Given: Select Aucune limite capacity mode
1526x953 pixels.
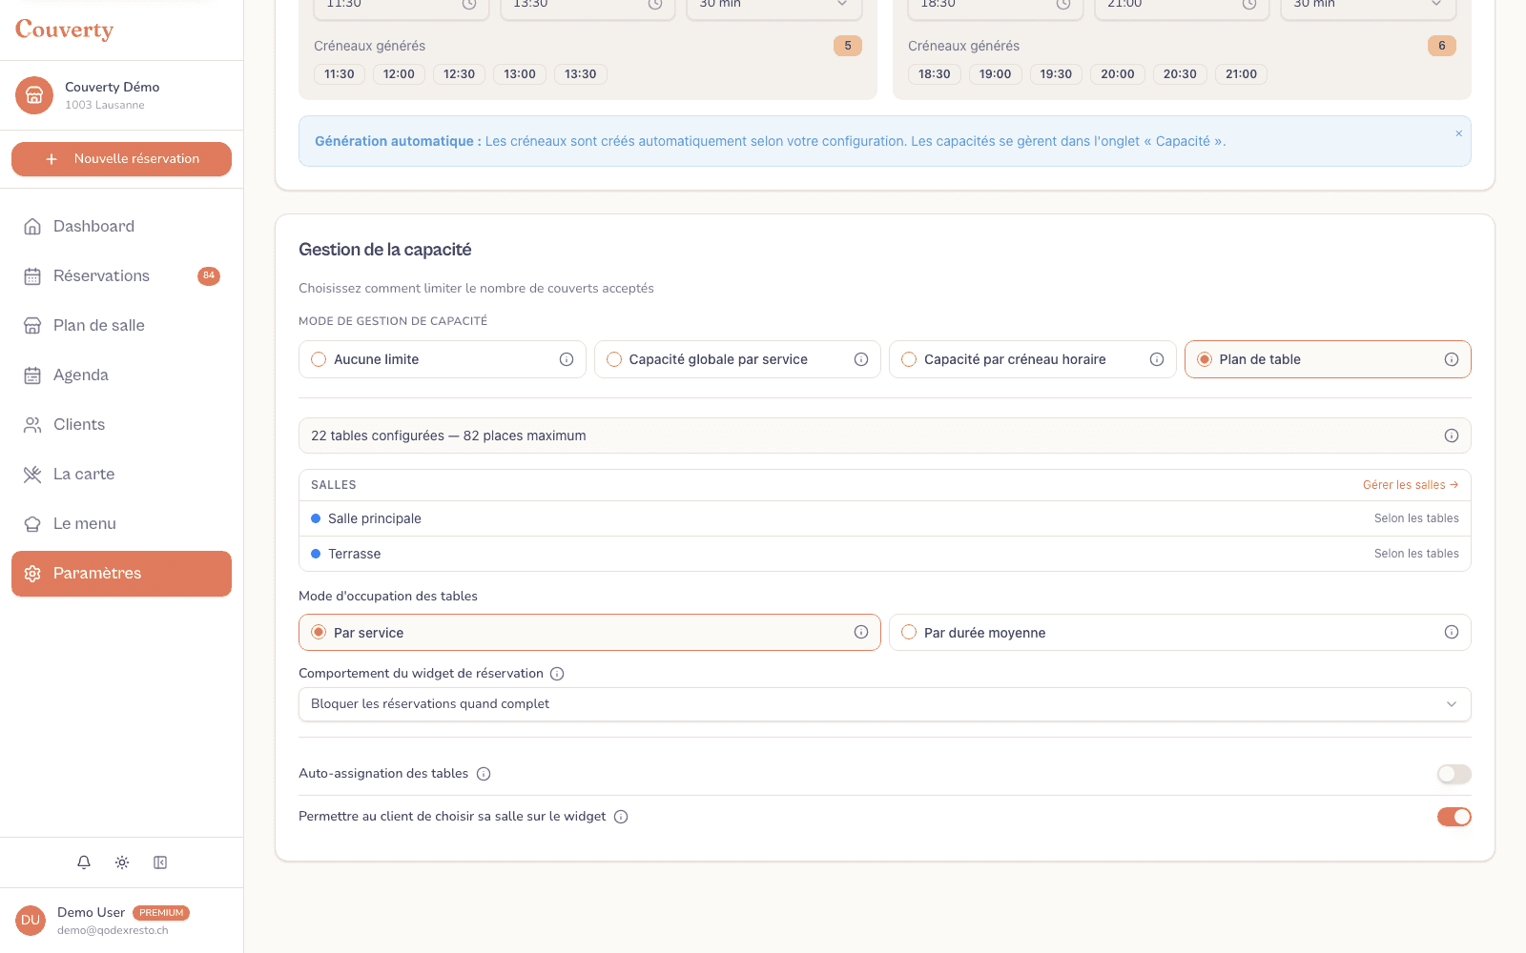Looking at the screenshot, I should click(x=443, y=359).
